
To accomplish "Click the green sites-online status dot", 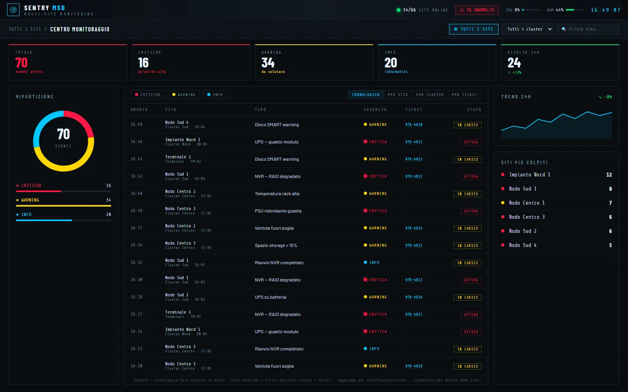I will pyautogui.click(x=398, y=10).
